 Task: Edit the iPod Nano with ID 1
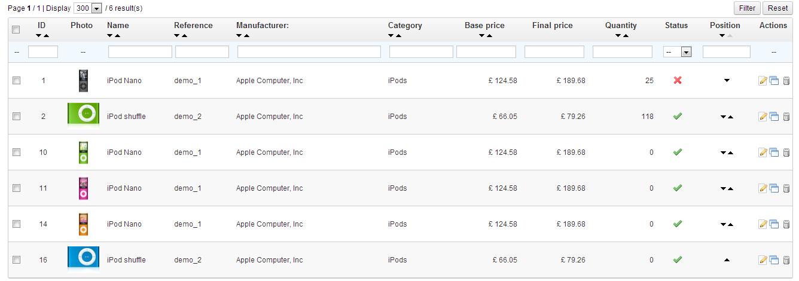point(763,81)
